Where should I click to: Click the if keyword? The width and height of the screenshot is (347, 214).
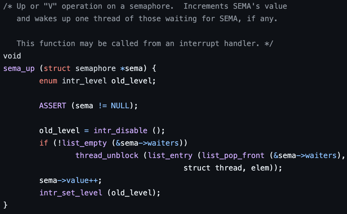tap(44, 143)
